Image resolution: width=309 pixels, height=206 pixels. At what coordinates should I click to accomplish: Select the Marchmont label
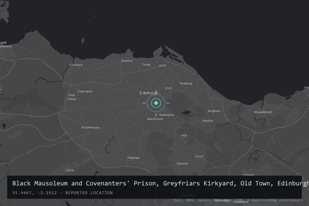(x=155, y=119)
